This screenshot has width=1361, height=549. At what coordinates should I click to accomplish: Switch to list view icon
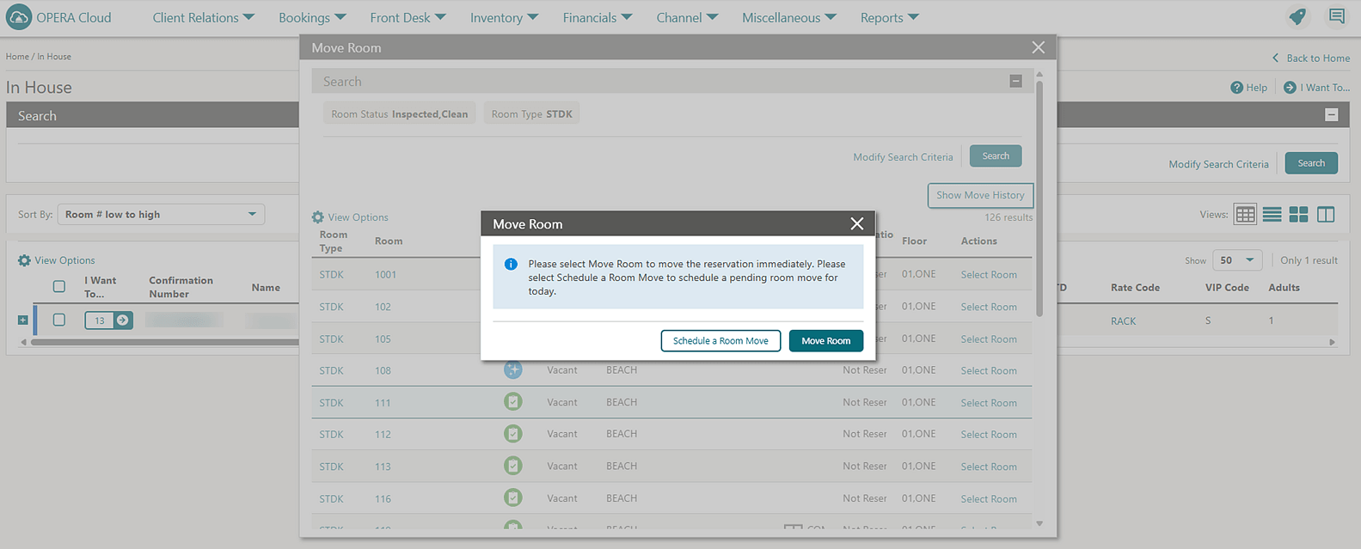1272,215
